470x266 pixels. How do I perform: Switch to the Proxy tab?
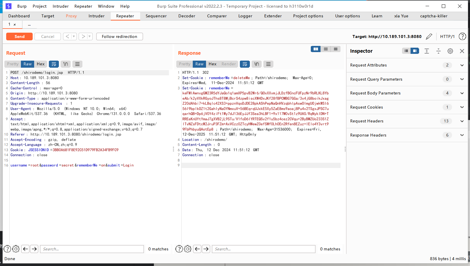point(71,16)
